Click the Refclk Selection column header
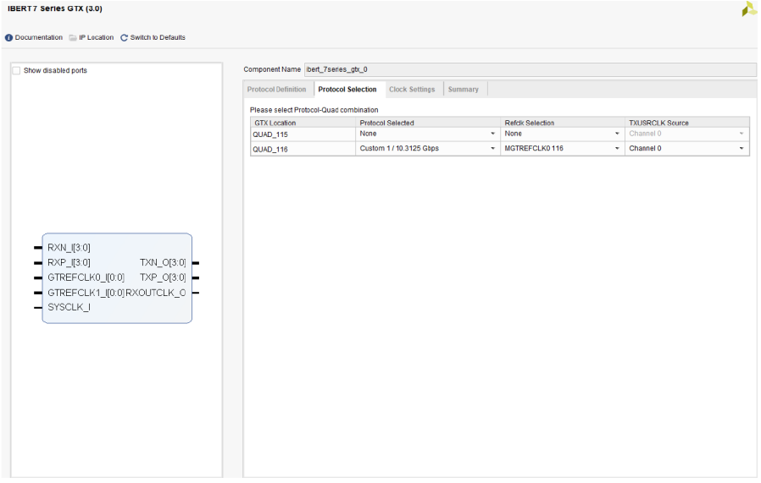 (x=563, y=123)
